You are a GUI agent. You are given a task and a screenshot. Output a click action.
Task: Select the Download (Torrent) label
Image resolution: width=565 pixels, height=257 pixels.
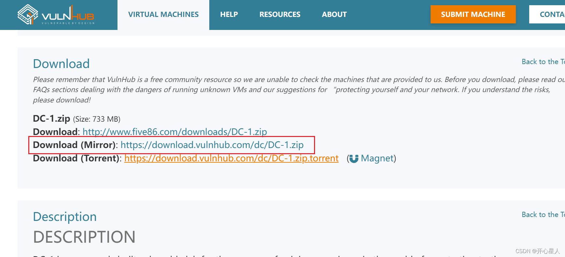(x=77, y=158)
